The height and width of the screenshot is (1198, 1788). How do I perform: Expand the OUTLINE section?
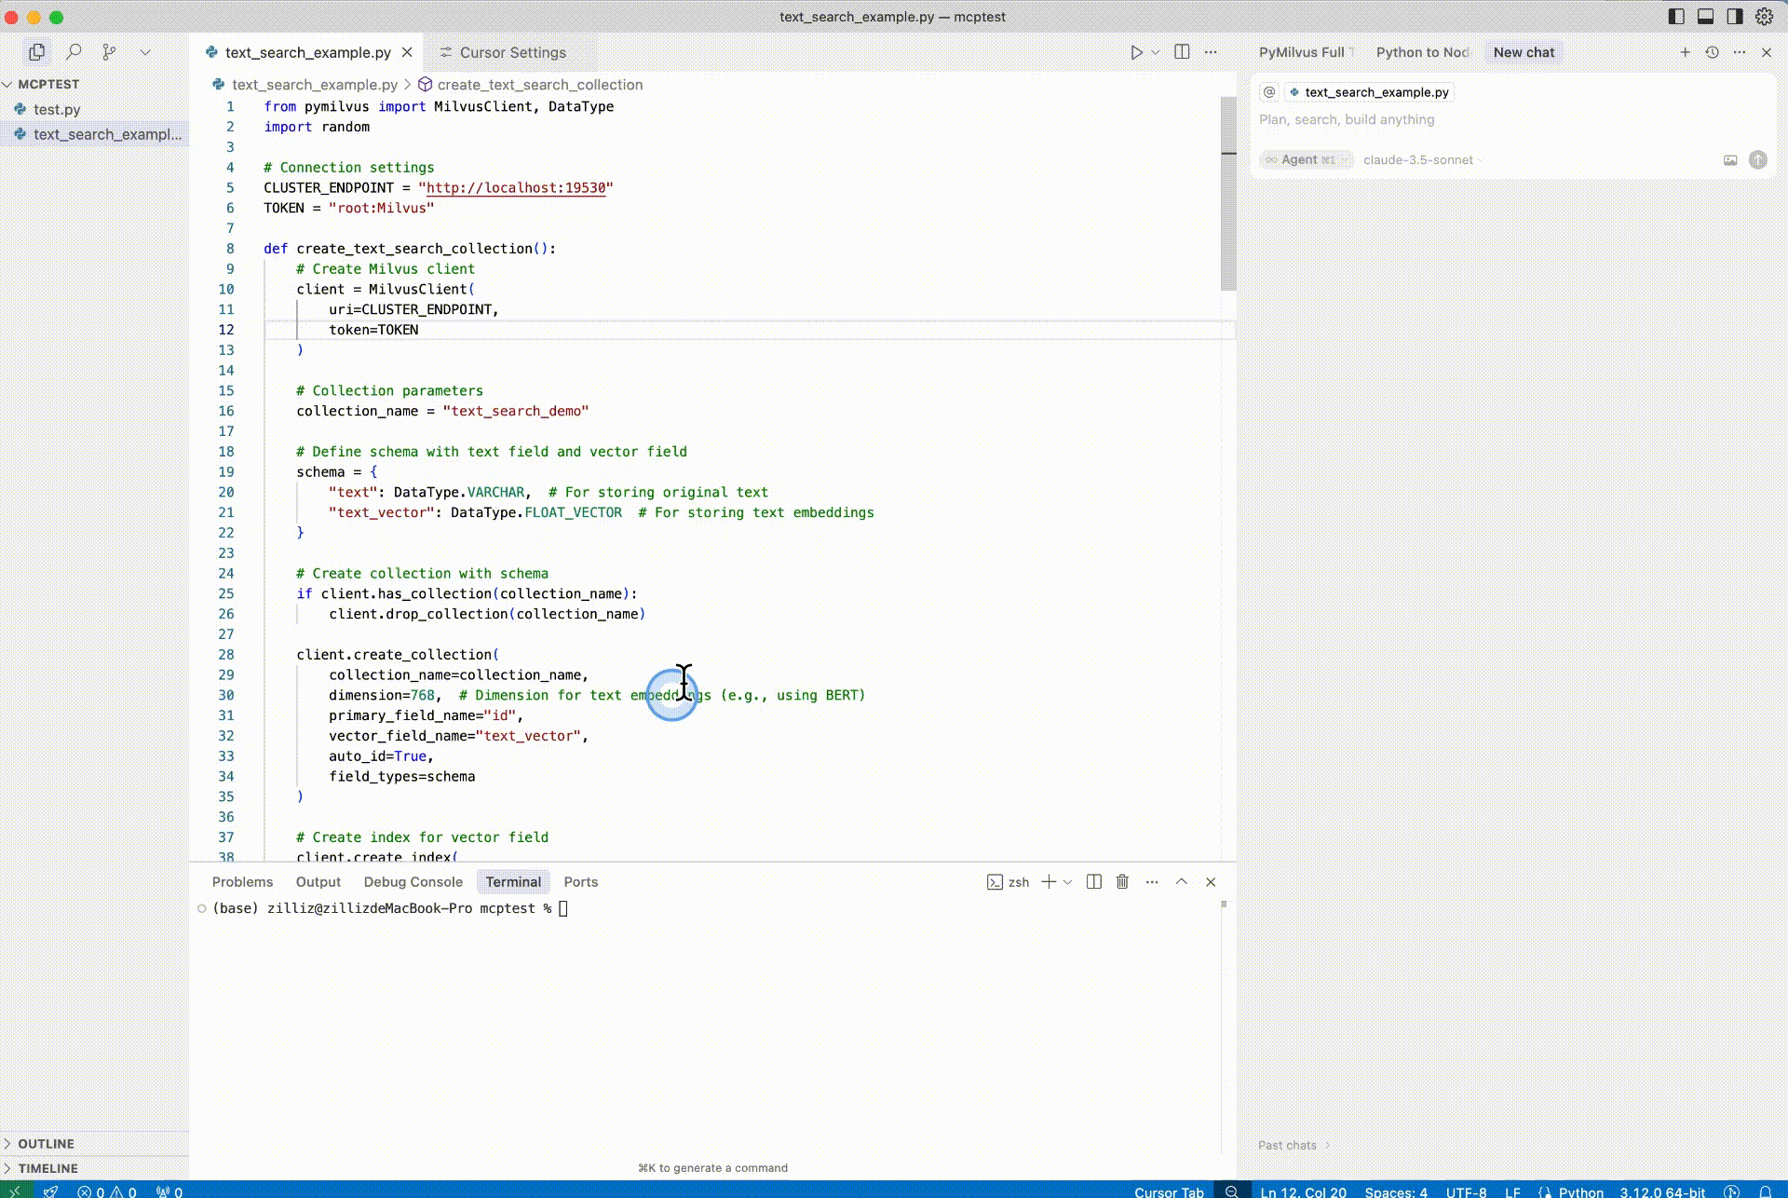(46, 1143)
